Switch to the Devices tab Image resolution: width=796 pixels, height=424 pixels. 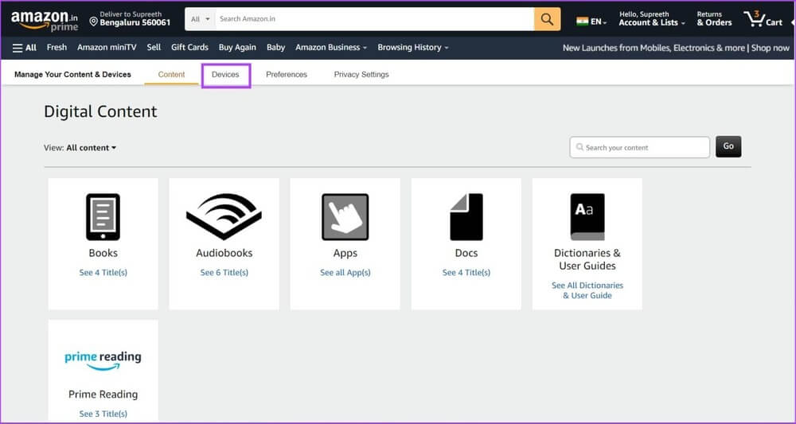[225, 75]
